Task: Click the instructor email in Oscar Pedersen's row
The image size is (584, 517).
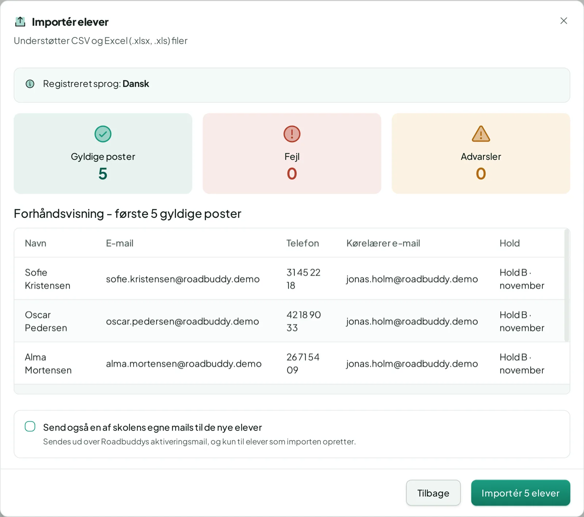Action: pos(412,321)
